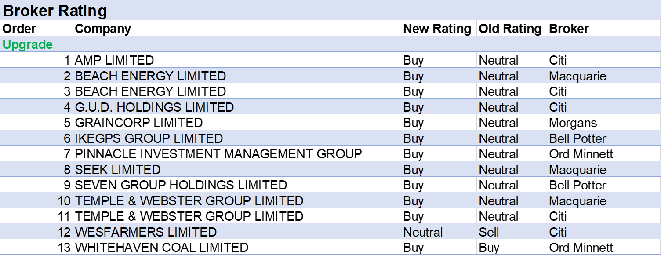The height and width of the screenshot is (255, 661).
Task: Select the Buy rating for IKEGPS Group
Action: pyautogui.click(x=414, y=138)
